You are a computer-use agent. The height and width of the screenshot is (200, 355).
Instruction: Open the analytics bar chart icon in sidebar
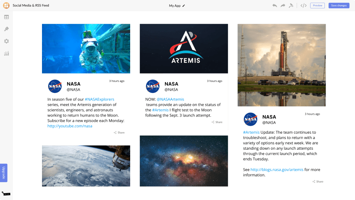[6, 53]
